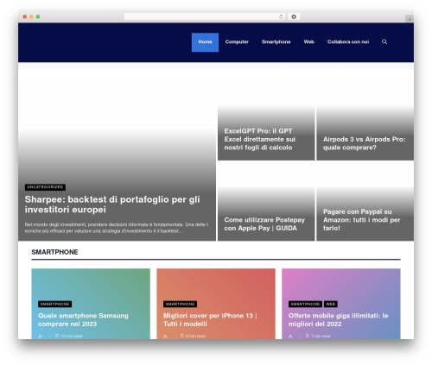Click SMARTPHONE tag on iPhone 13 cover card
This screenshot has height=365, width=432.
click(x=180, y=304)
